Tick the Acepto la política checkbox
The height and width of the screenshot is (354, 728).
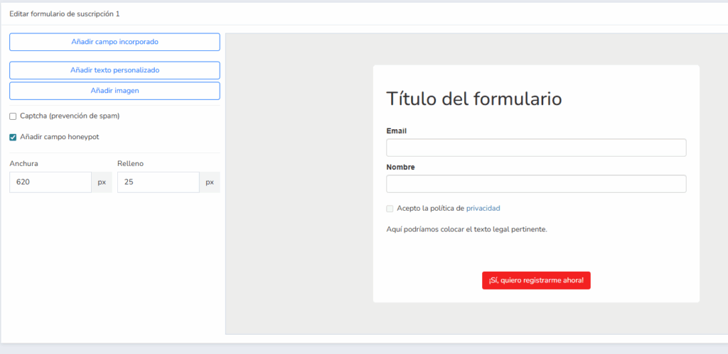pyautogui.click(x=390, y=209)
